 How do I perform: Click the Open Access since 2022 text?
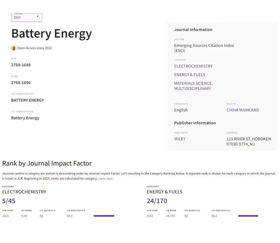[34, 48]
